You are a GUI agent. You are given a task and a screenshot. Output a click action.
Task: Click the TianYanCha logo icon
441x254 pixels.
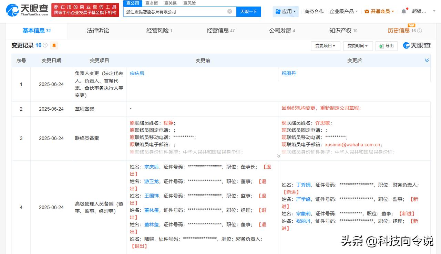coord(13,10)
